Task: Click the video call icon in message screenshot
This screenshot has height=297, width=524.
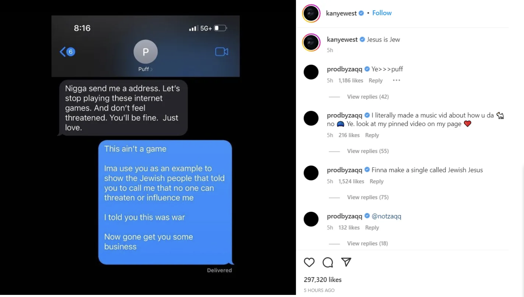Action: tap(221, 52)
